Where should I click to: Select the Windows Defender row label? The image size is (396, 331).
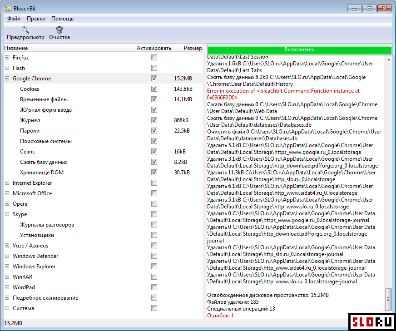click(x=35, y=256)
